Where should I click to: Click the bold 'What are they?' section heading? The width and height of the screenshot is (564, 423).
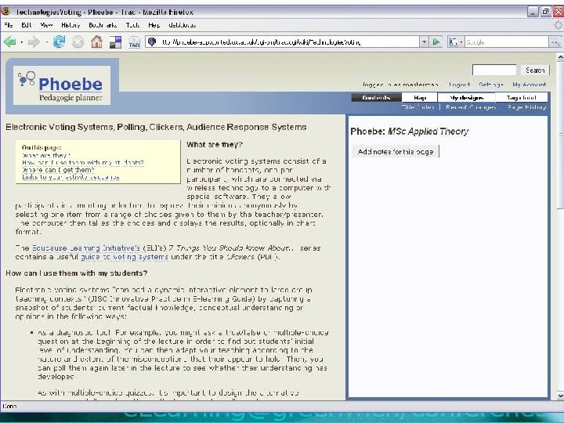pyautogui.click(x=215, y=145)
